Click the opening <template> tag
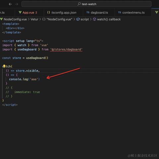Image resolution: width=159 pixels, height=159 pixels. coord(11,24)
